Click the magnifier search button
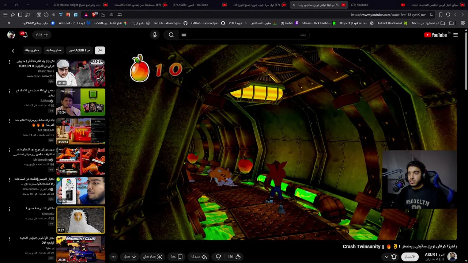 tap(171, 35)
